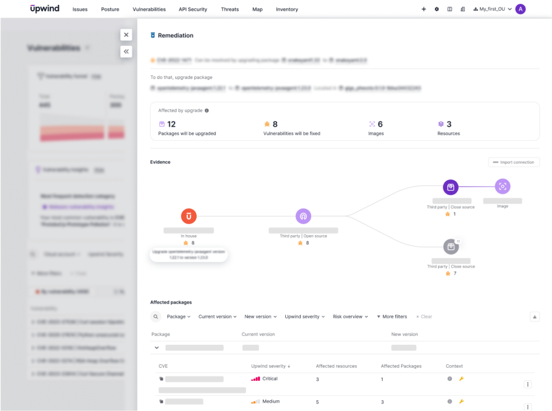The image size is (552, 411).
Task: Open the Threats section from the top menu
Action: click(230, 9)
